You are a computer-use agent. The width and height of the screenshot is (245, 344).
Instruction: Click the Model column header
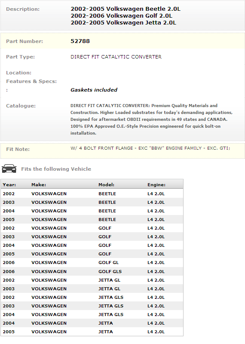coord(106,185)
